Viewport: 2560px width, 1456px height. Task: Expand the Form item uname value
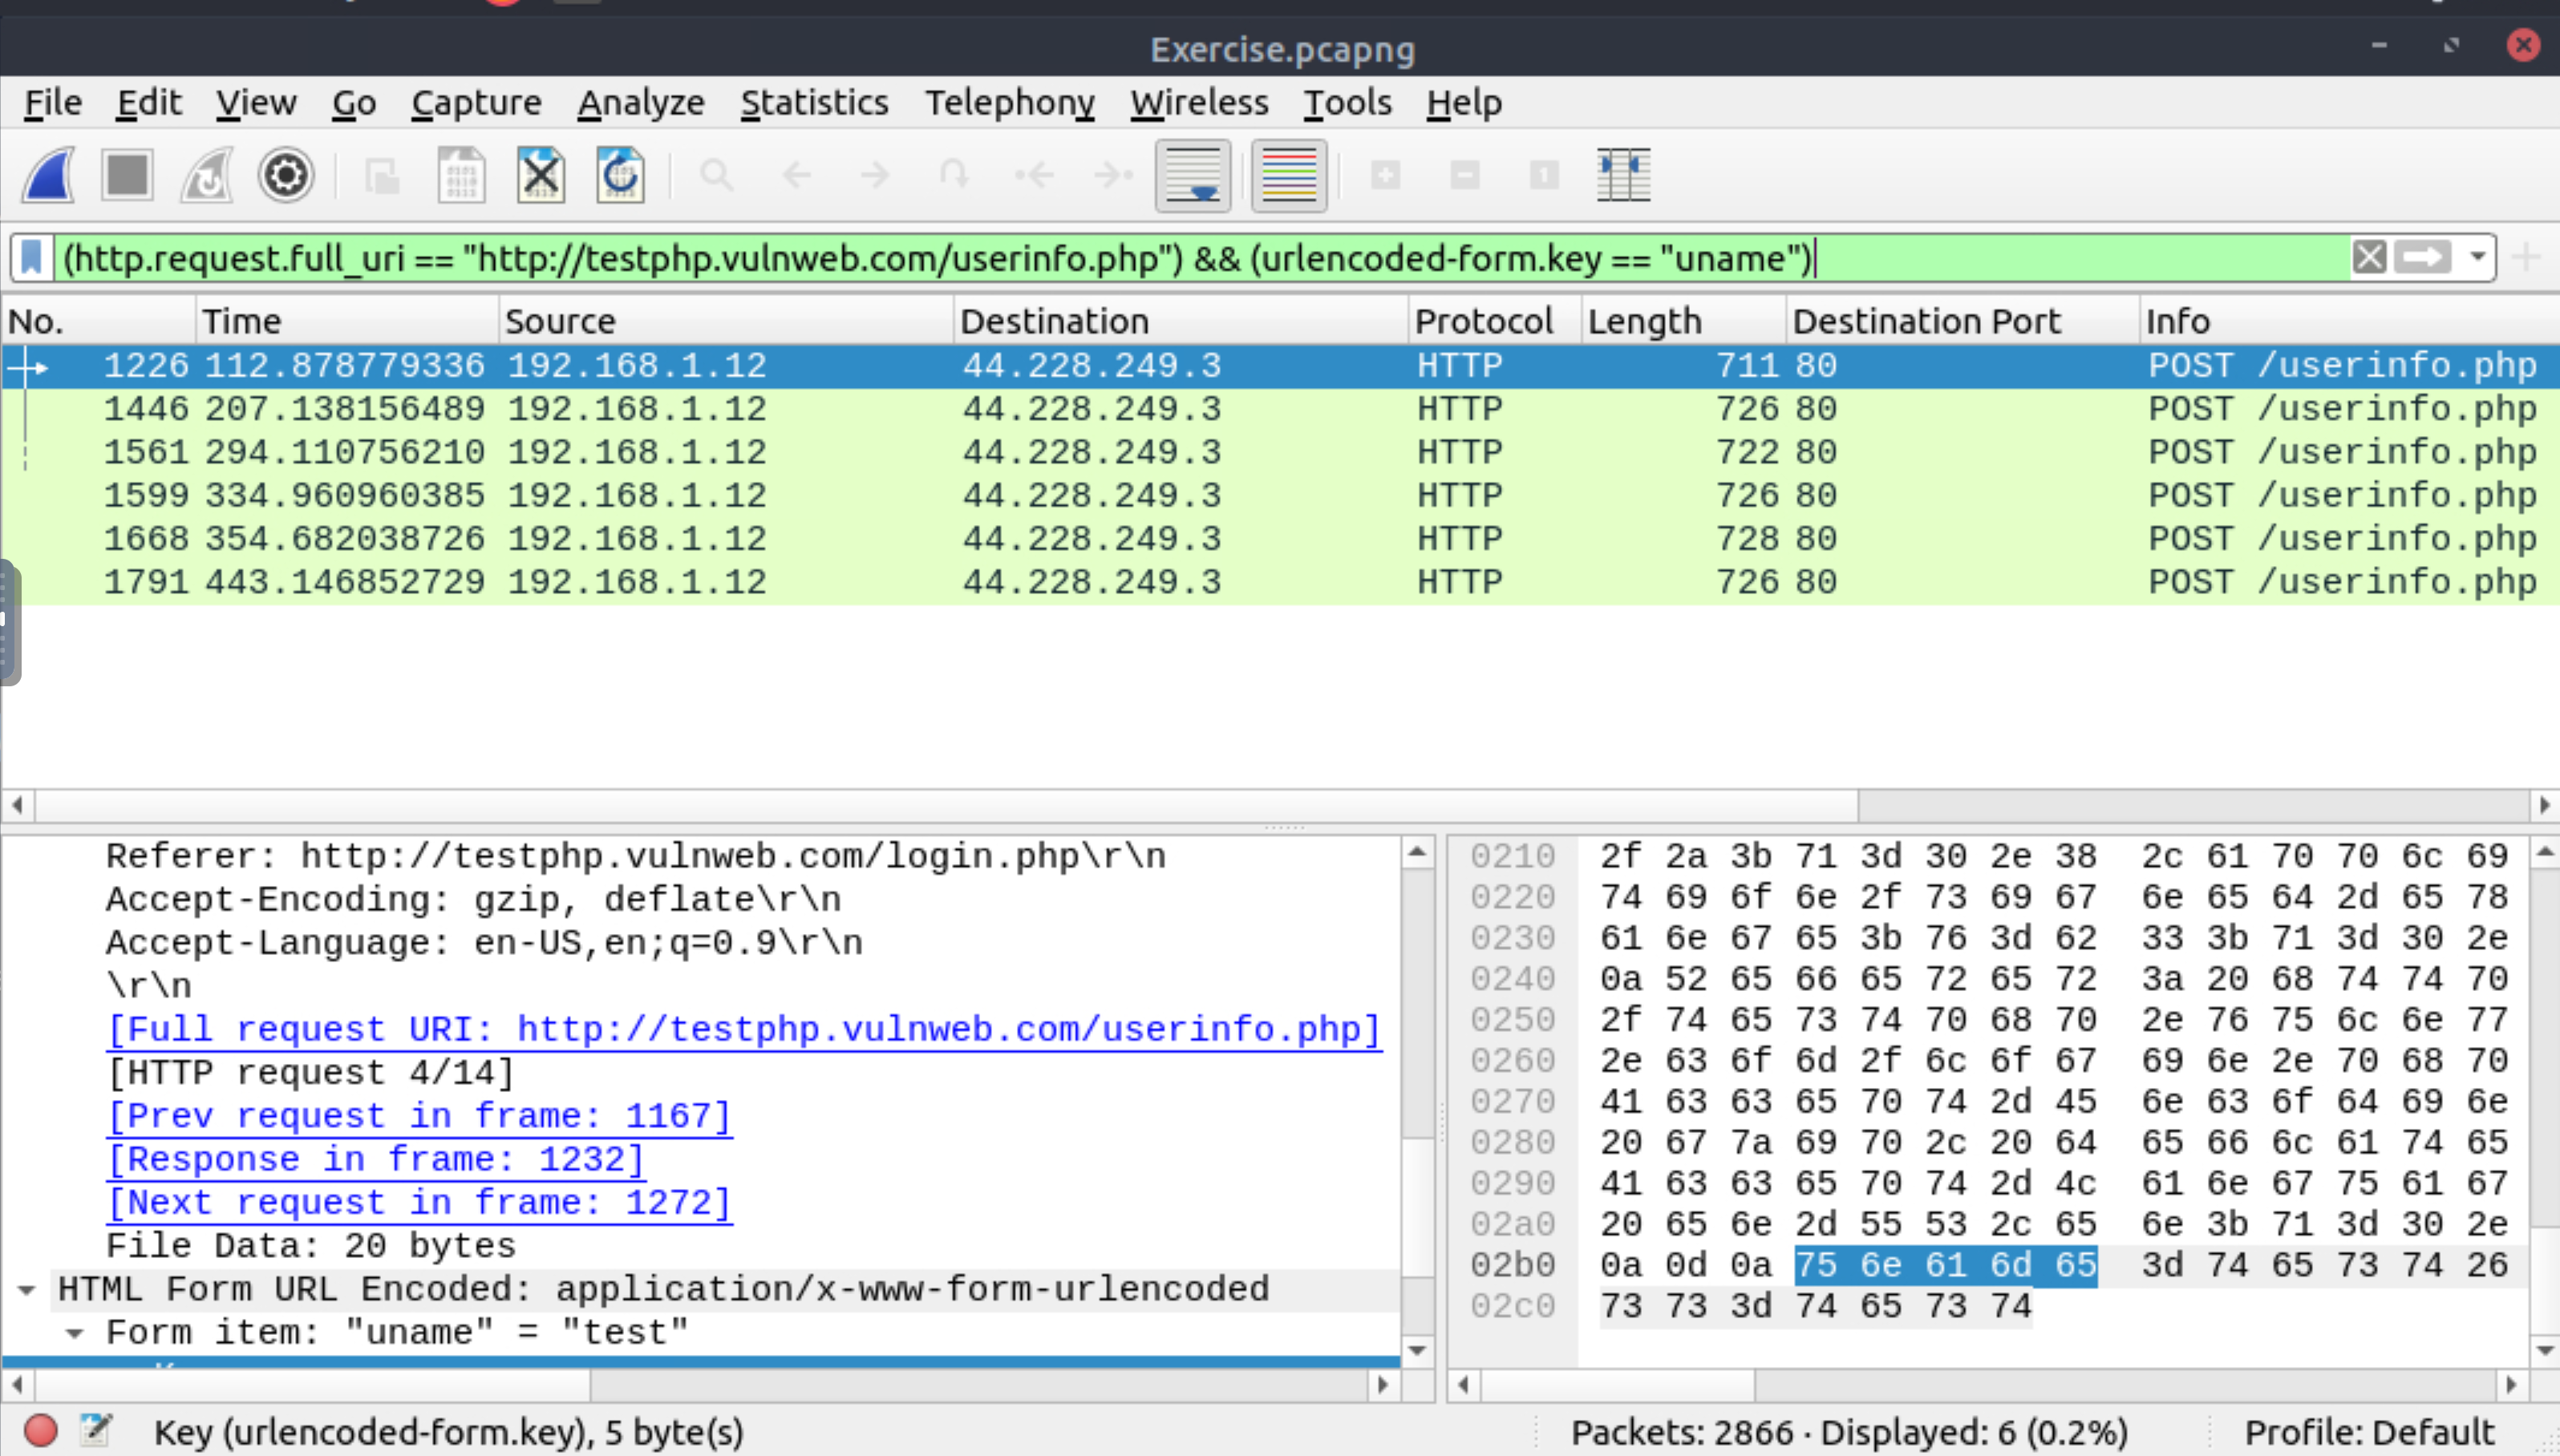click(x=83, y=1333)
